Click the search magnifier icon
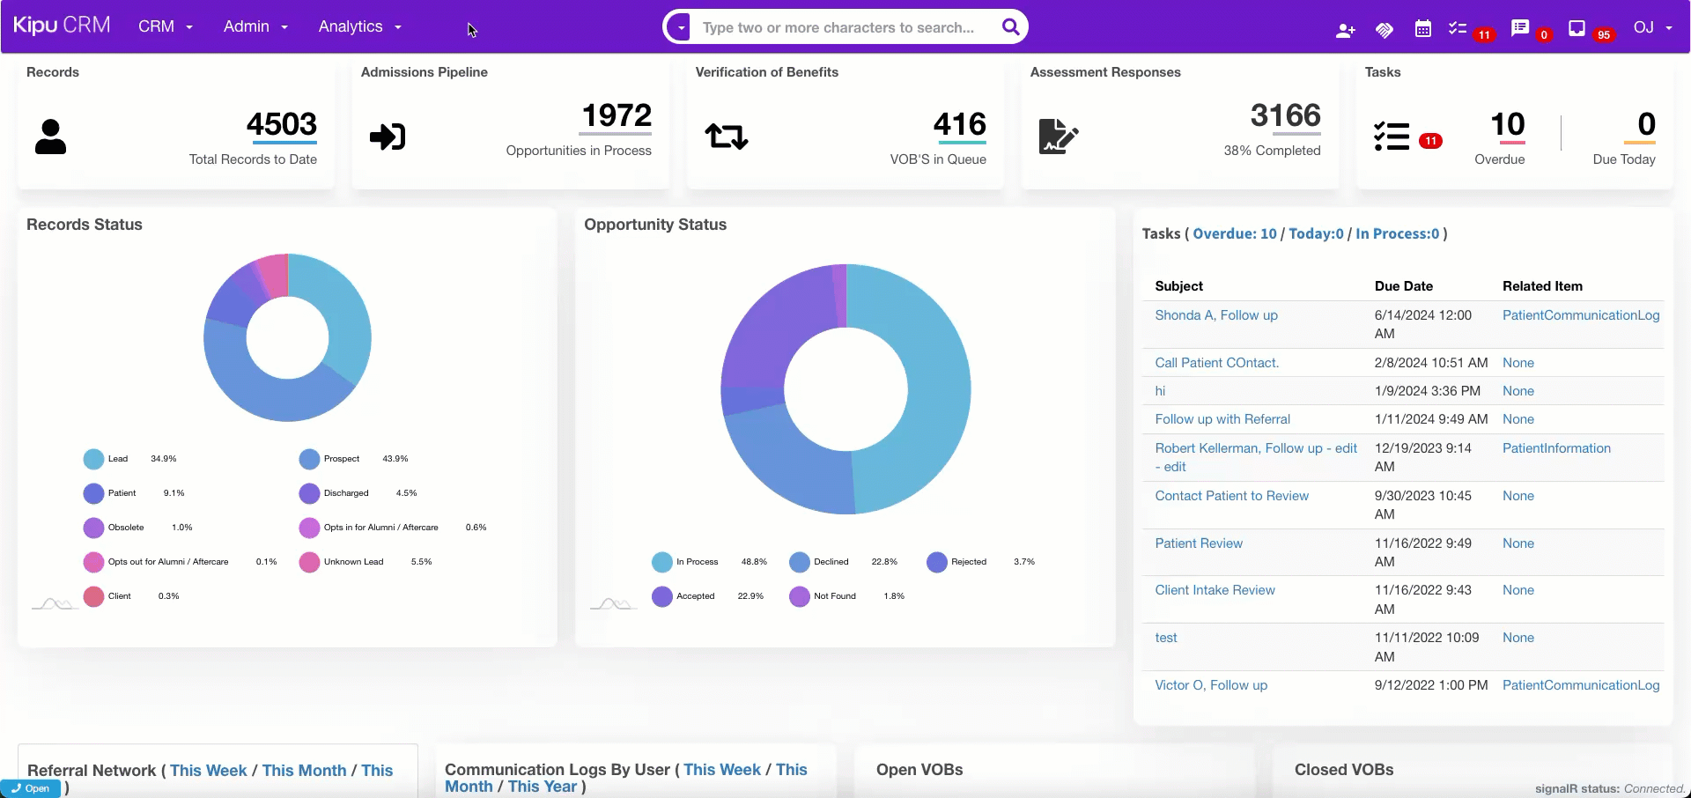 click(x=1010, y=27)
